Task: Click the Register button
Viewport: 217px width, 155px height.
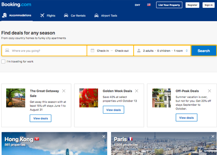Action: [x=193, y=5]
